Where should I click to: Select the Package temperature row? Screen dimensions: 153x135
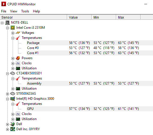coord(90,43)
